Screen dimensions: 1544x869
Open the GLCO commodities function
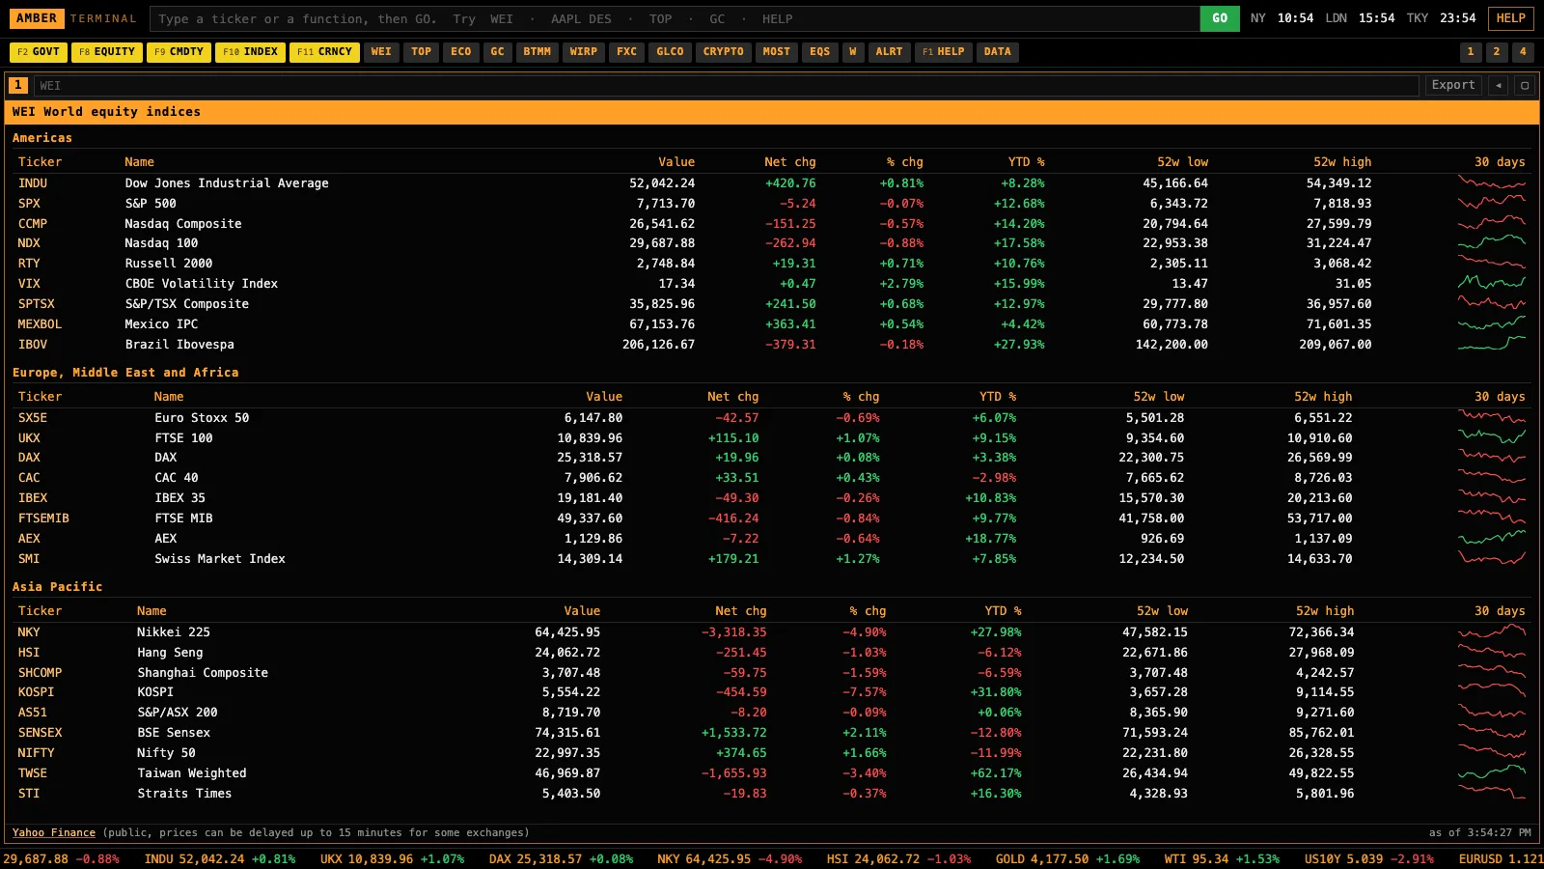tap(670, 52)
